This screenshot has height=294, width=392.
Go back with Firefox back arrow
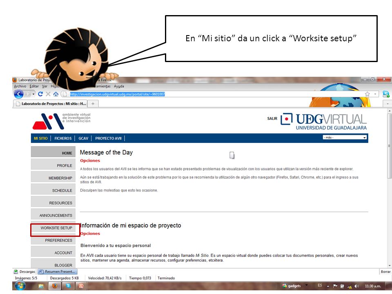pos(19,94)
